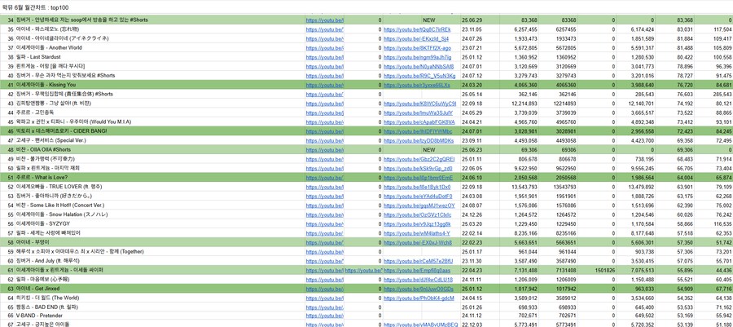Open the youtu.be link ending PhObK4-gdcM

419,298
